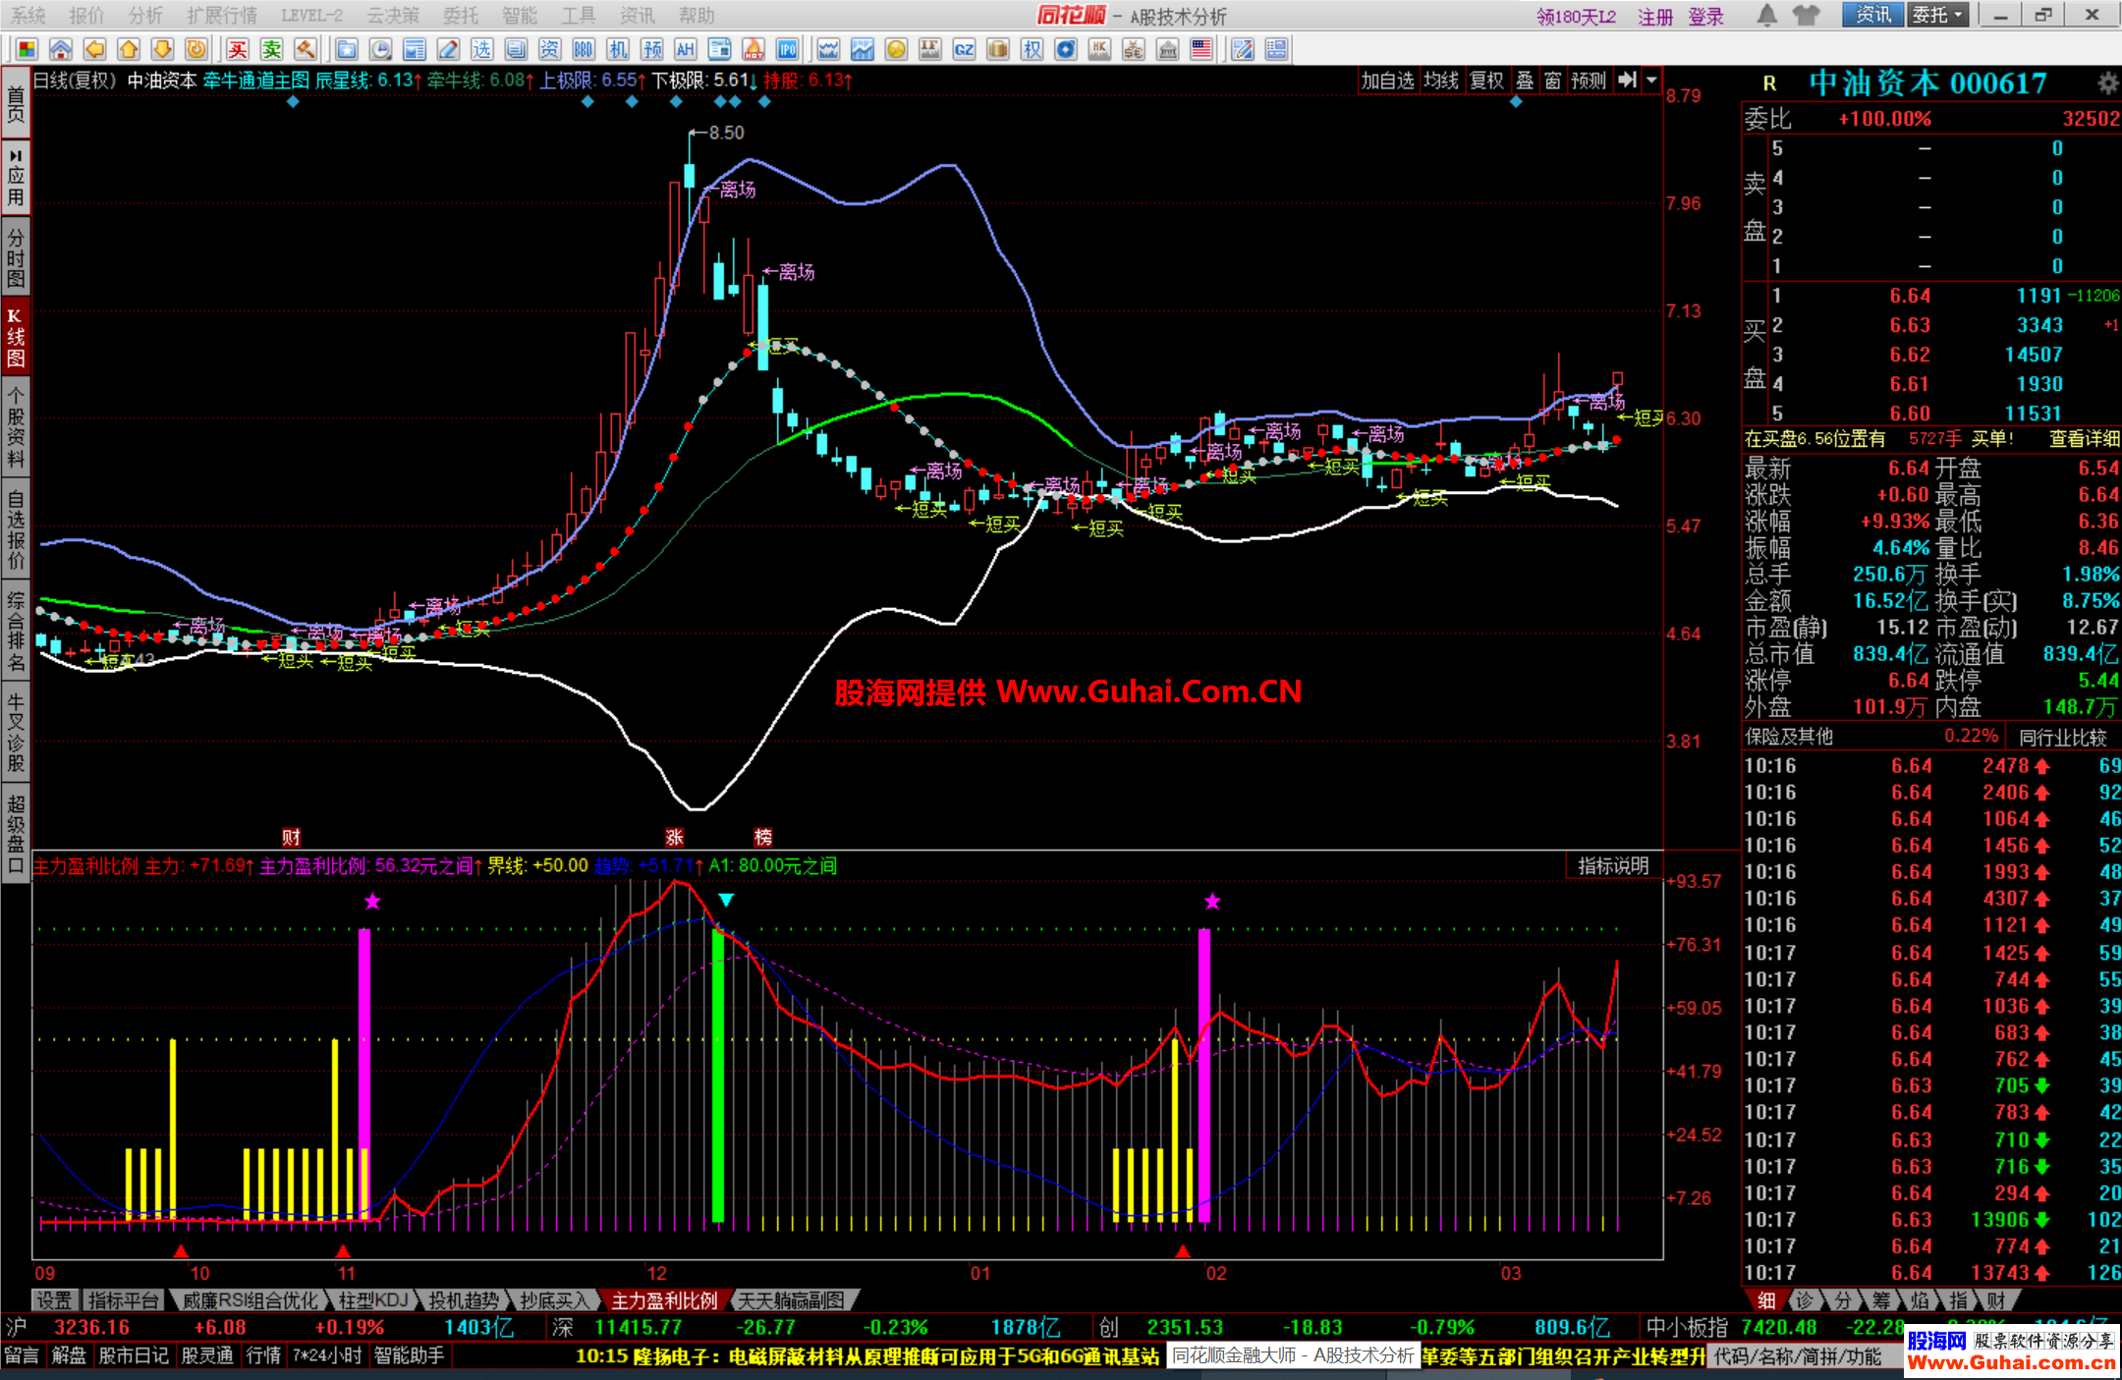The width and height of the screenshot is (2122, 1380).
Task: Click the pencil drawing tool icon
Action: [448, 49]
